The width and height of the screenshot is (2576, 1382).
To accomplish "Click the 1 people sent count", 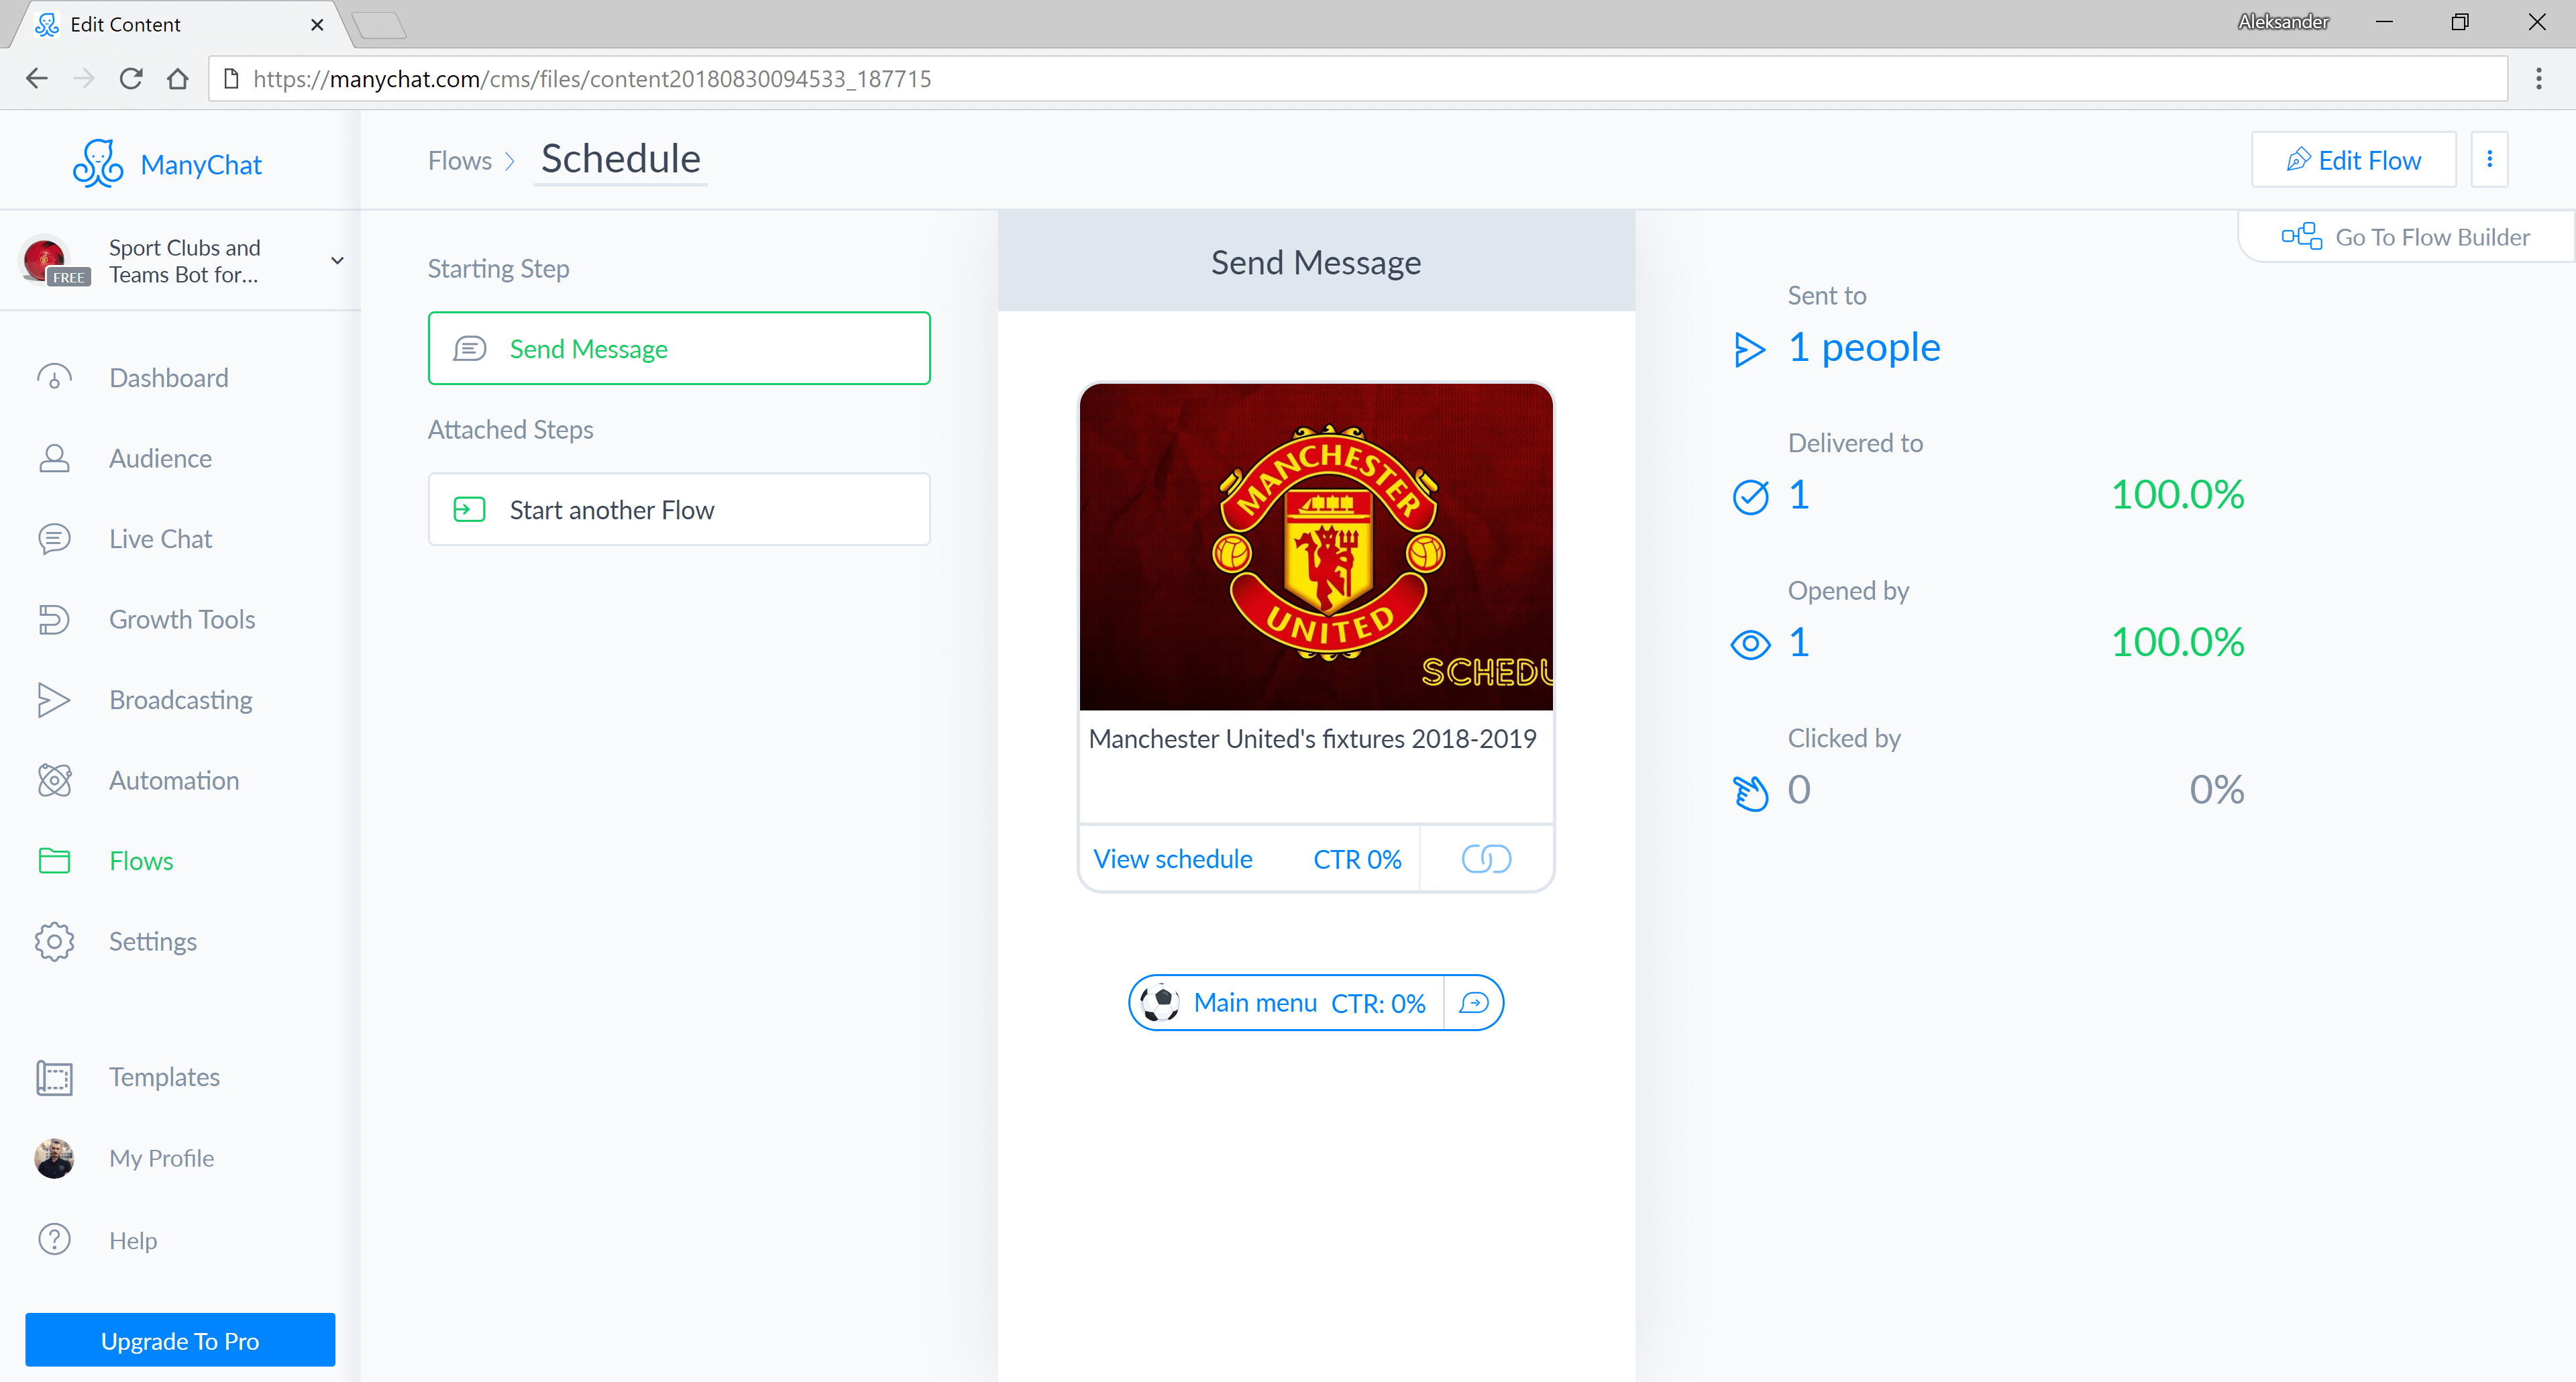I will click(1864, 347).
